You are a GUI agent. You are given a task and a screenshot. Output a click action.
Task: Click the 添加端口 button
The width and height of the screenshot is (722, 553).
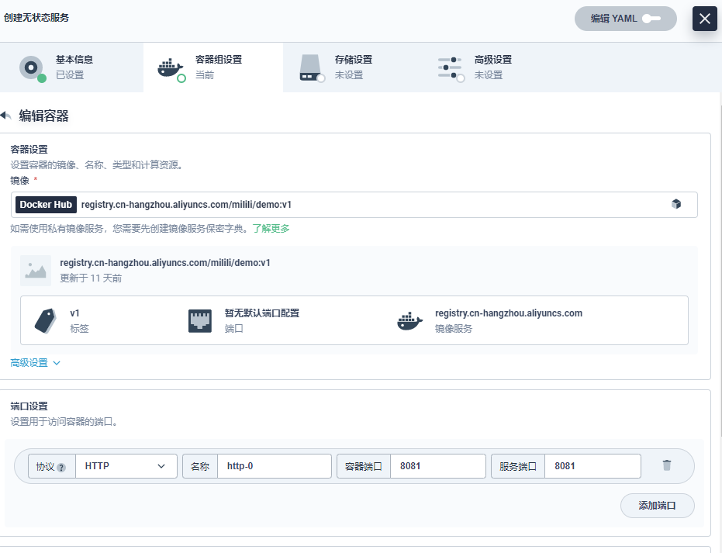[x=657, y=505]
